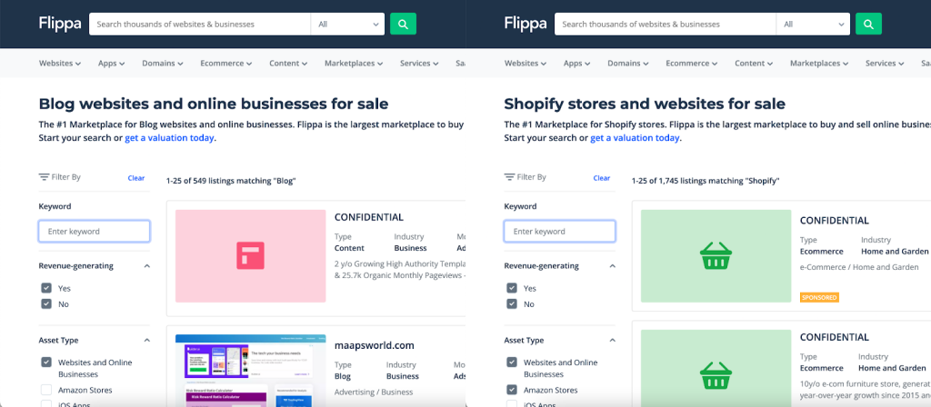Open the All category dropdown on the Shopify page

click(814, 25)
